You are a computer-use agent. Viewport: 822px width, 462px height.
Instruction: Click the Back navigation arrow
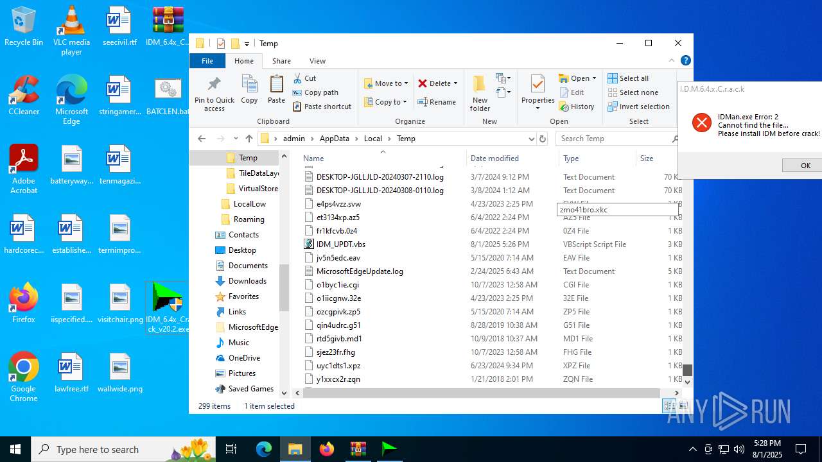click(x=202, y=139)
